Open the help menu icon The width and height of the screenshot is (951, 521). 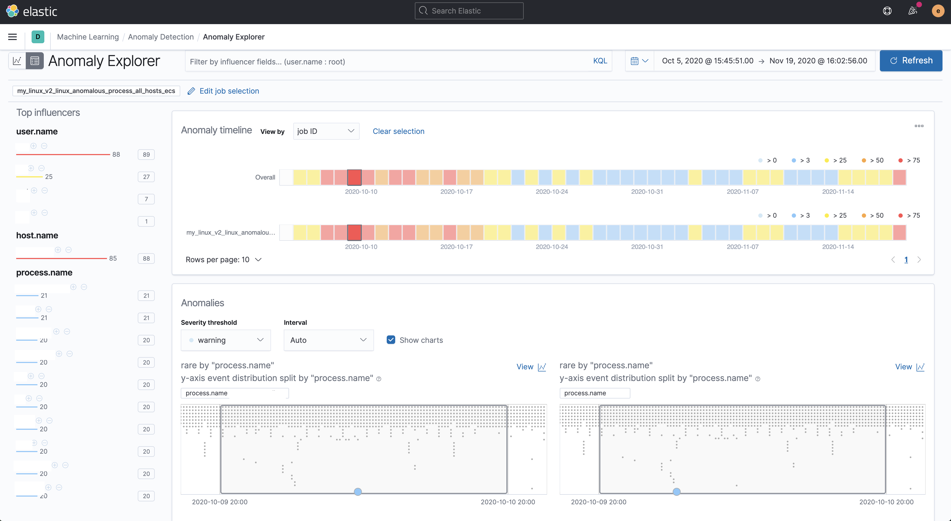(887, 11)
